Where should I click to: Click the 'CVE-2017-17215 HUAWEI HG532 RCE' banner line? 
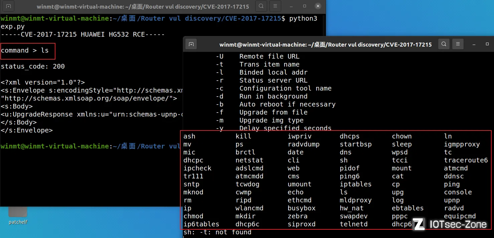(83, 35)
